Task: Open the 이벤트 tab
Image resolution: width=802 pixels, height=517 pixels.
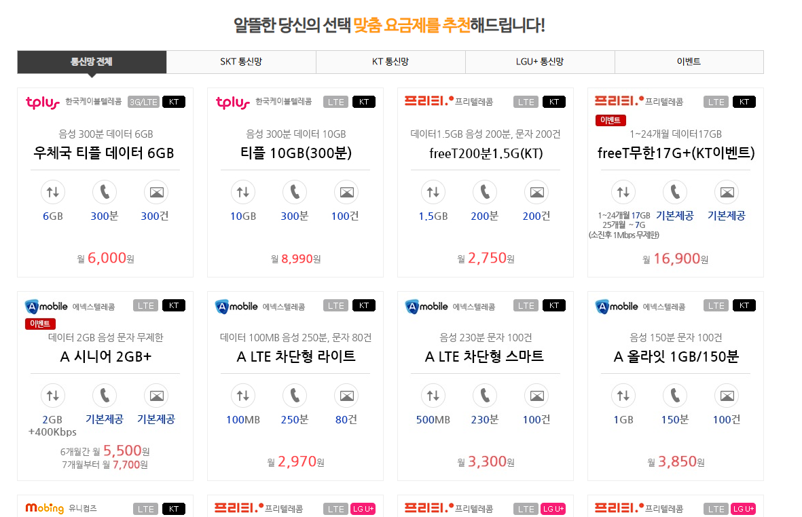Action: [x=689, y=62]
